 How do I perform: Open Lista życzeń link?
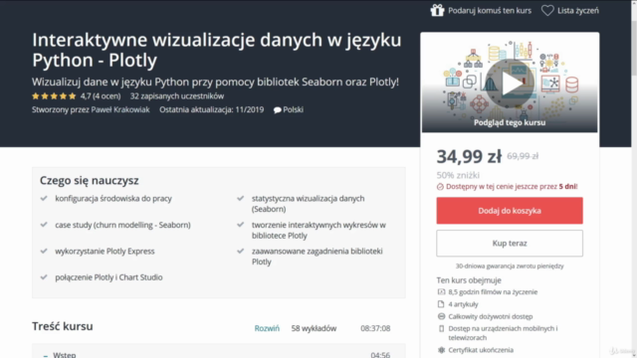pyautogui.click(x=577, y=11)
